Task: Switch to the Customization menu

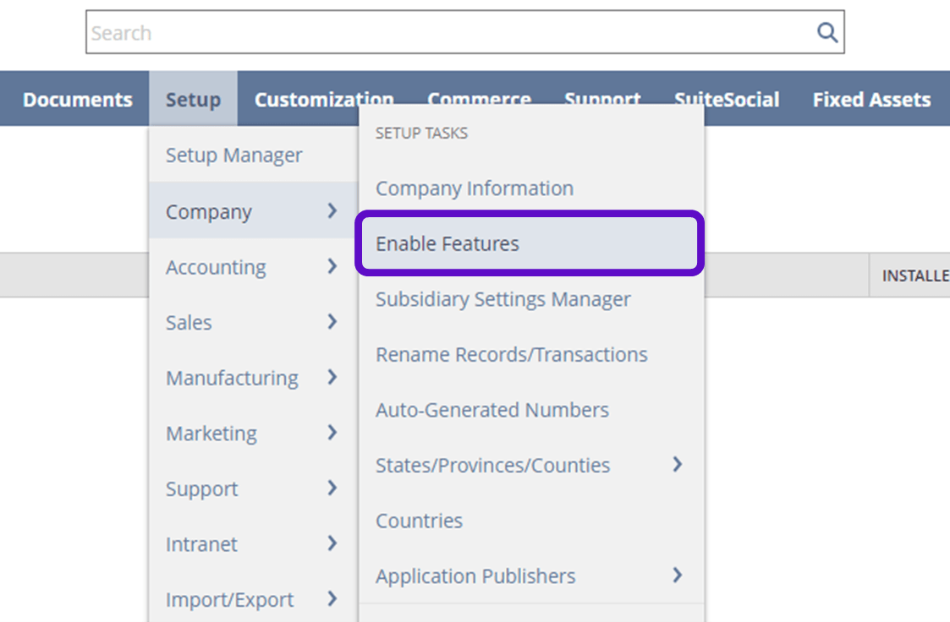Action: point(324,98)
